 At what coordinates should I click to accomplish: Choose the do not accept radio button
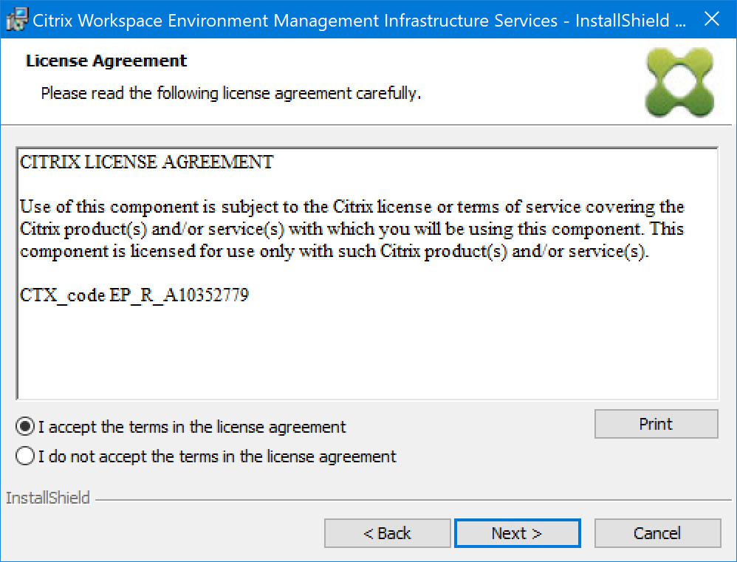pyautogui.click(x=25, y=456)
